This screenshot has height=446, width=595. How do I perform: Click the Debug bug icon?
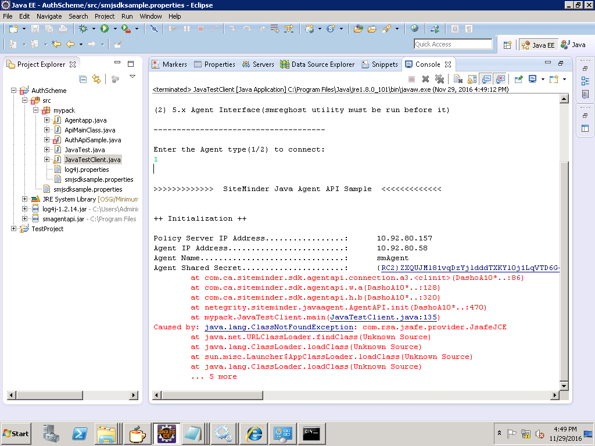(x=83, y=29)
